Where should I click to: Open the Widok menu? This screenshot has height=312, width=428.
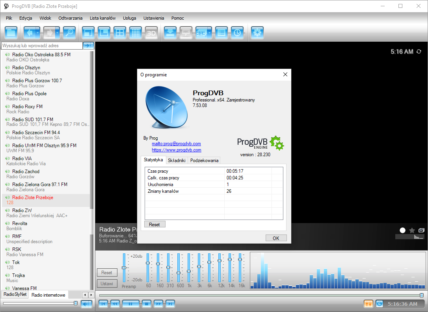(x=45, y=18)
